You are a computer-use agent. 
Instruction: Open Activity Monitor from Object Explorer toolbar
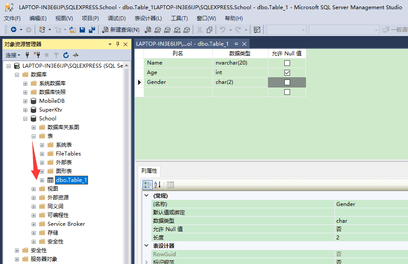click(x=76, y=55)
